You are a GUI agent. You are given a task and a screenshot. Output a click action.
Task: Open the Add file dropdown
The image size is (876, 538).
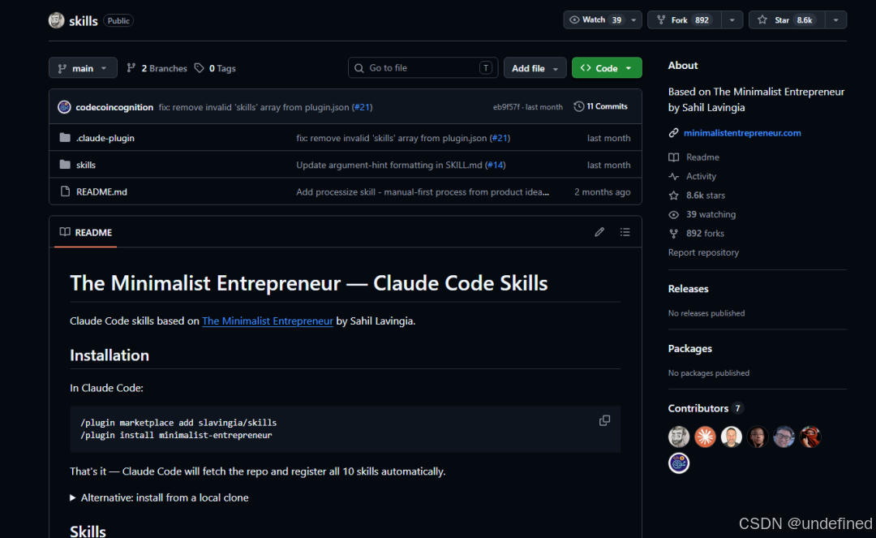tap(535, 68)
